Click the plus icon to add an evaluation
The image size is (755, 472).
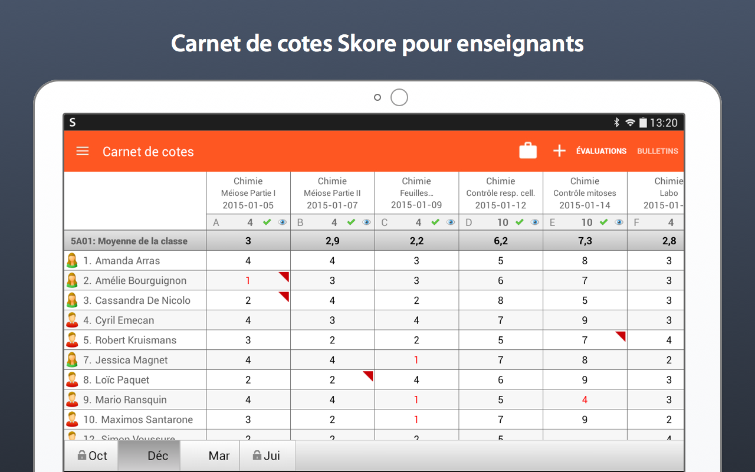coord(559,150)
